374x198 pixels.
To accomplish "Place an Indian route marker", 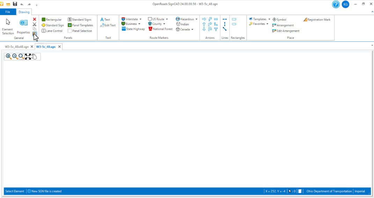I will (183, 24).
